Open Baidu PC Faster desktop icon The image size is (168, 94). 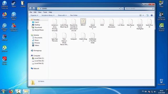point(14,16)
